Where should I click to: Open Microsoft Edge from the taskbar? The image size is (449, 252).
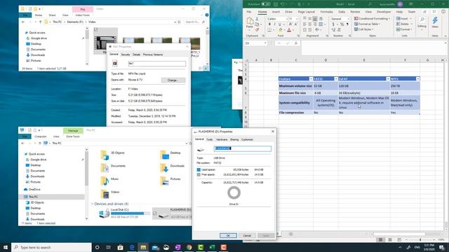pos(132,247)
